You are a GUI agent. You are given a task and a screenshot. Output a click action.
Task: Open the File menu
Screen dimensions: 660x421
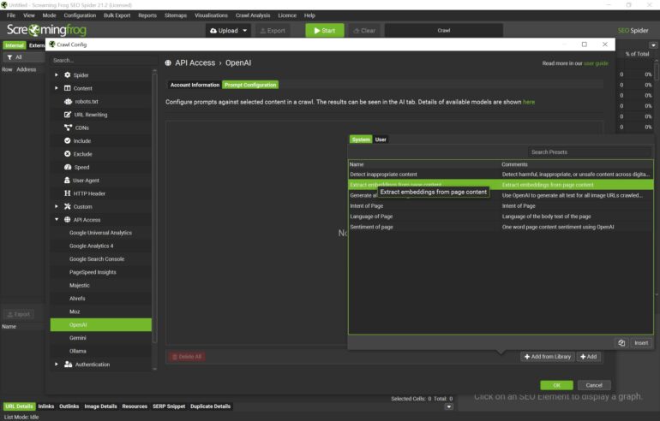pos(11,15)
